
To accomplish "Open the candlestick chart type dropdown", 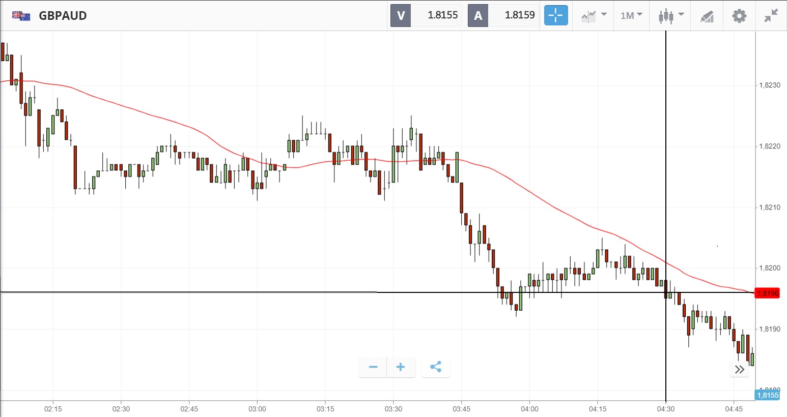I will [x=671, y=16].
